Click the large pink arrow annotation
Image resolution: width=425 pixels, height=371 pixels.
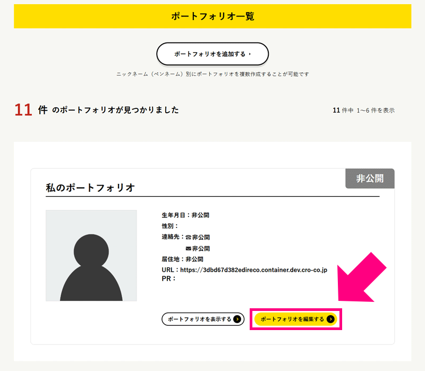362,280
